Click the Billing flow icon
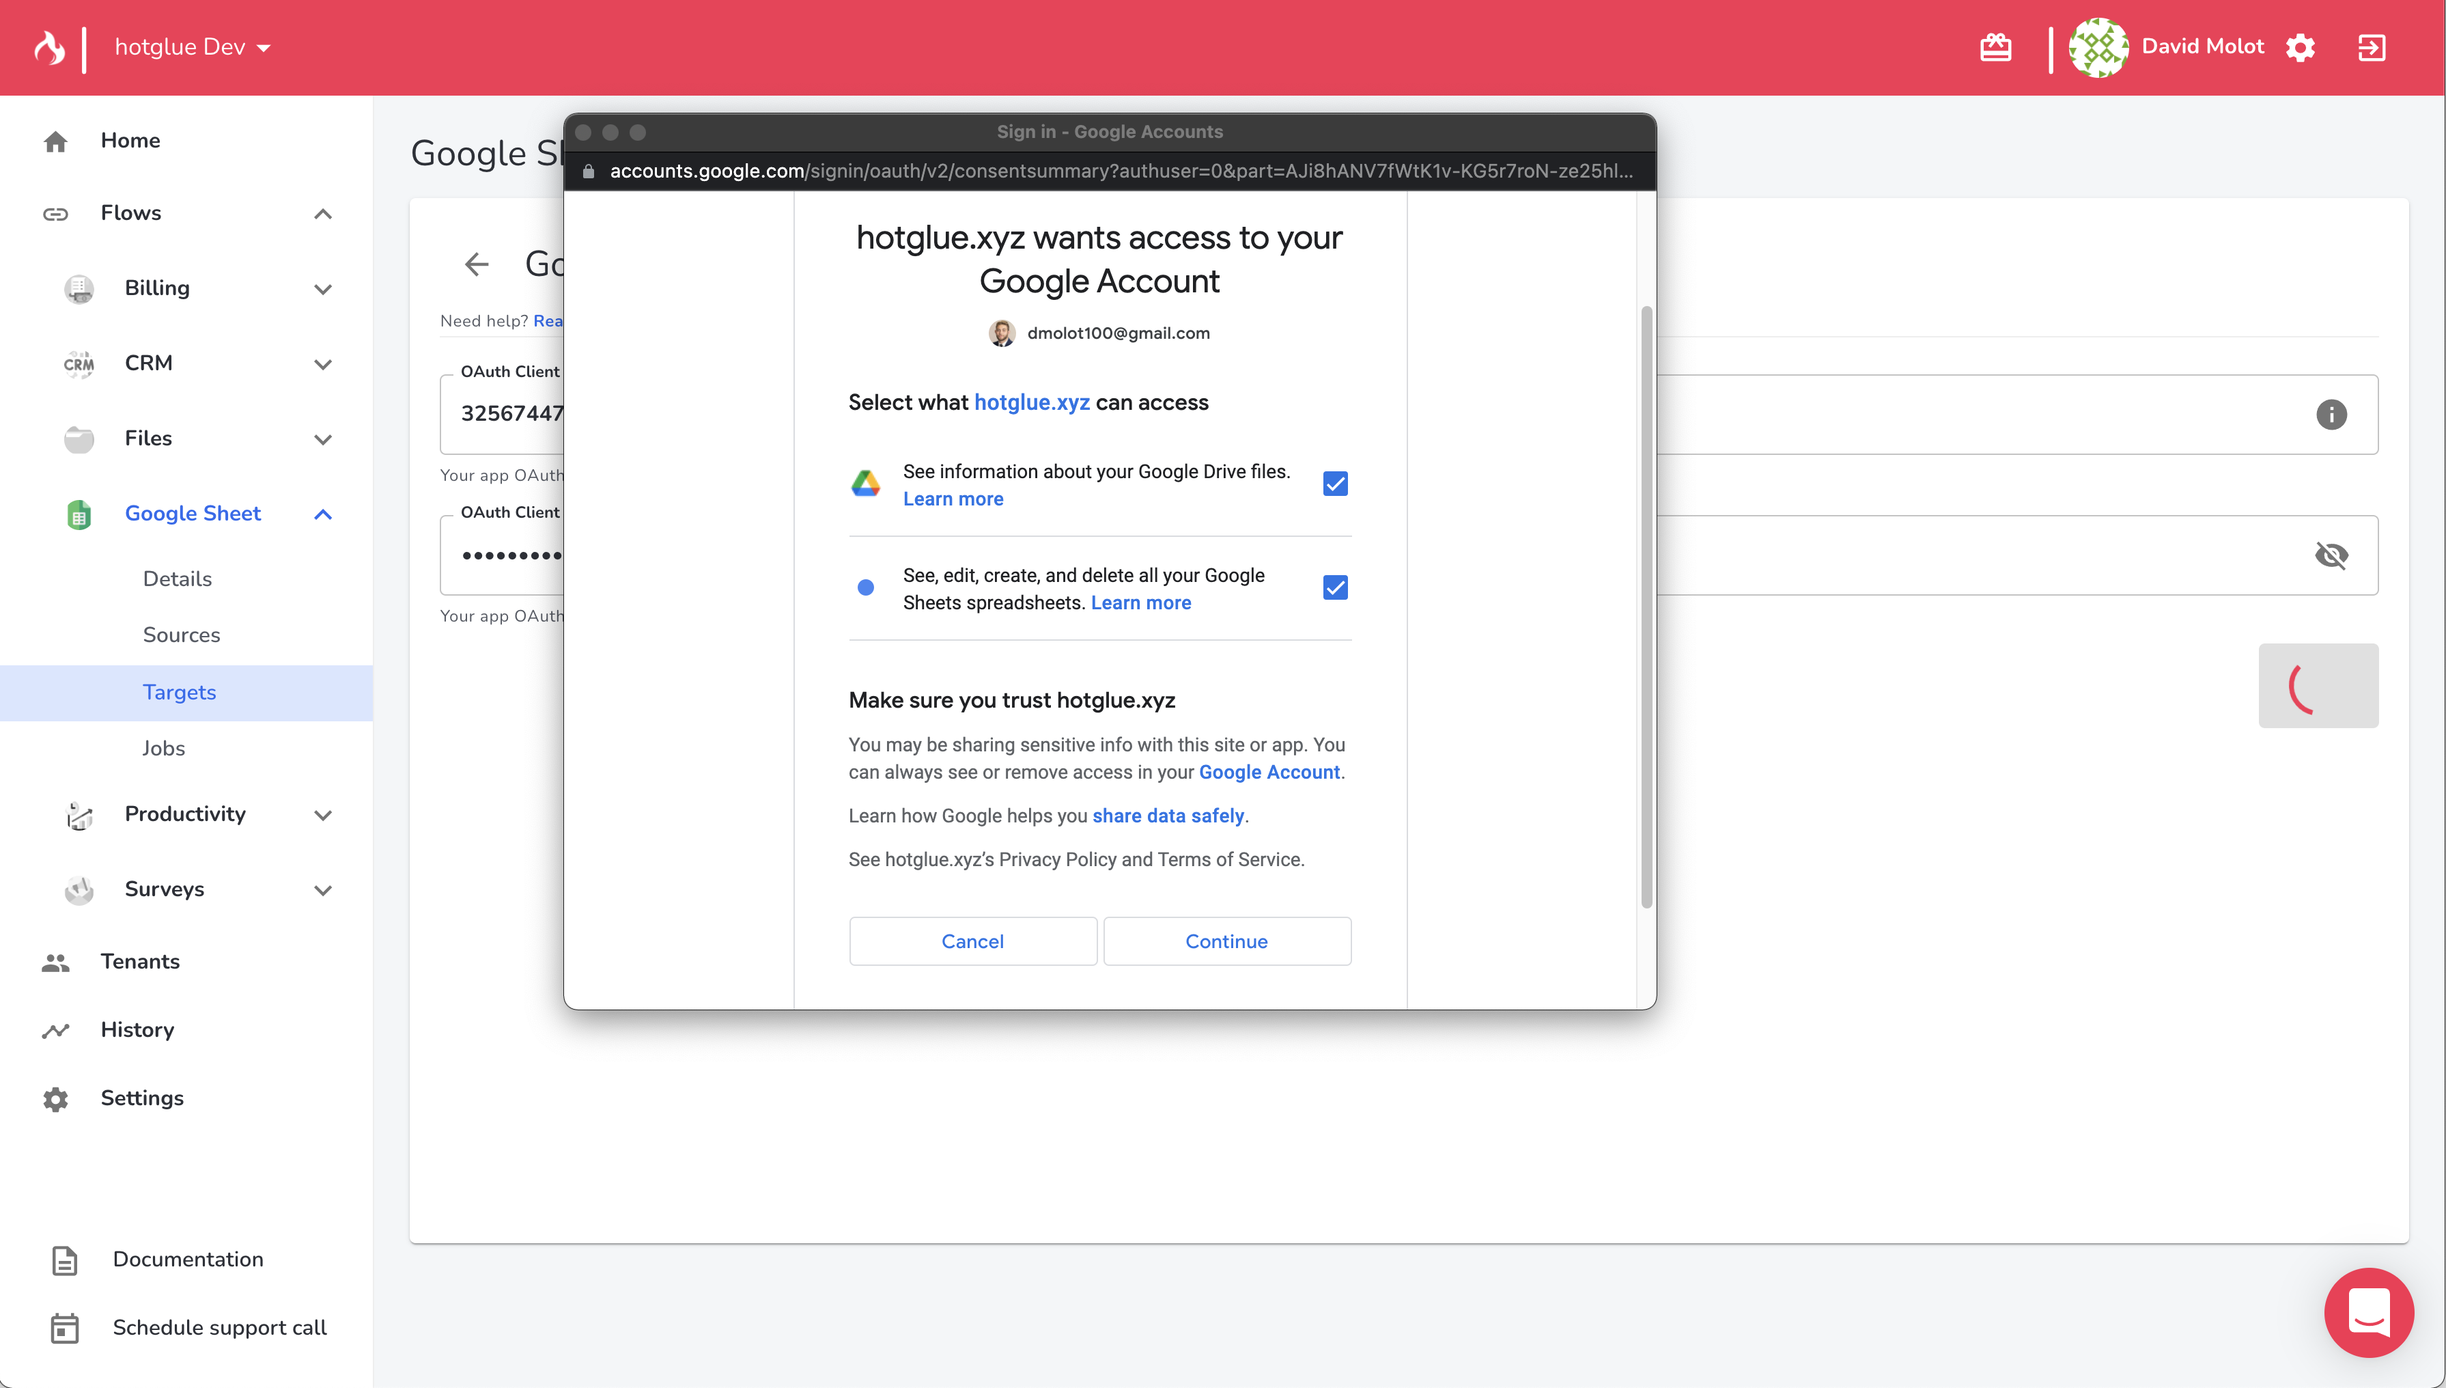 click(x=79, y=288)
